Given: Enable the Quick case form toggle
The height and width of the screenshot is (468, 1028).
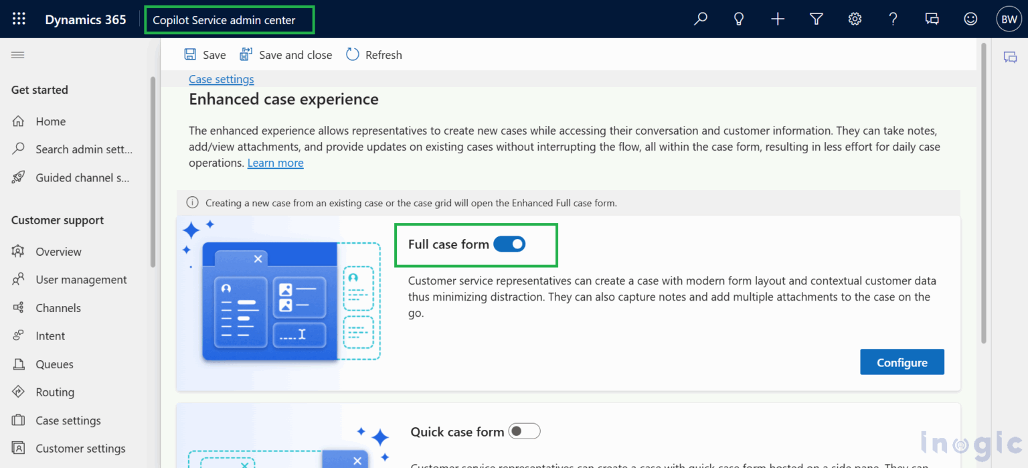Looking at the screenshot, I should point(524,432).
